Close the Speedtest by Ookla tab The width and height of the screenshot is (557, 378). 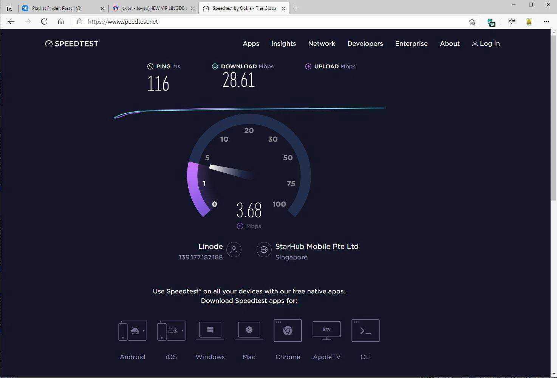click(283, 8)
